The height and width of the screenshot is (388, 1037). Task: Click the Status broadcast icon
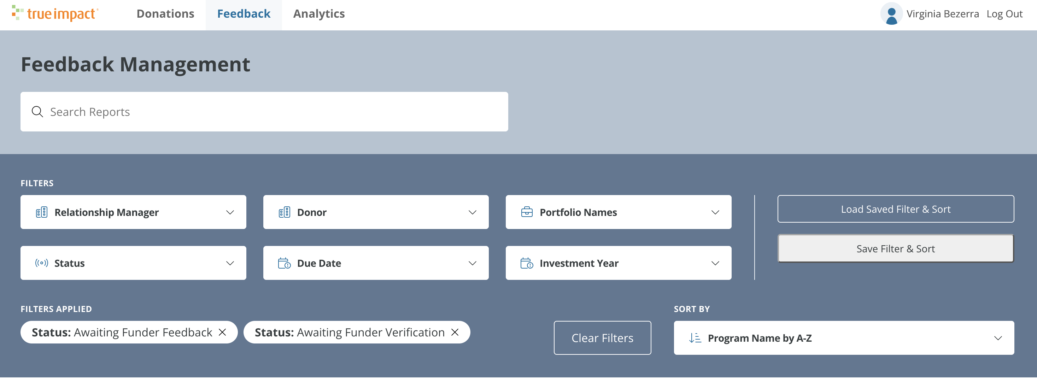pos(41,263)
